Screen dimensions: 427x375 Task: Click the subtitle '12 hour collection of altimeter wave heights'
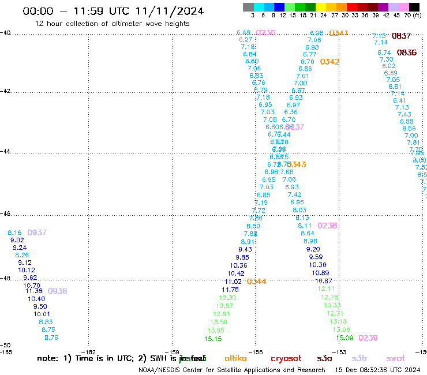click(112, 24)
